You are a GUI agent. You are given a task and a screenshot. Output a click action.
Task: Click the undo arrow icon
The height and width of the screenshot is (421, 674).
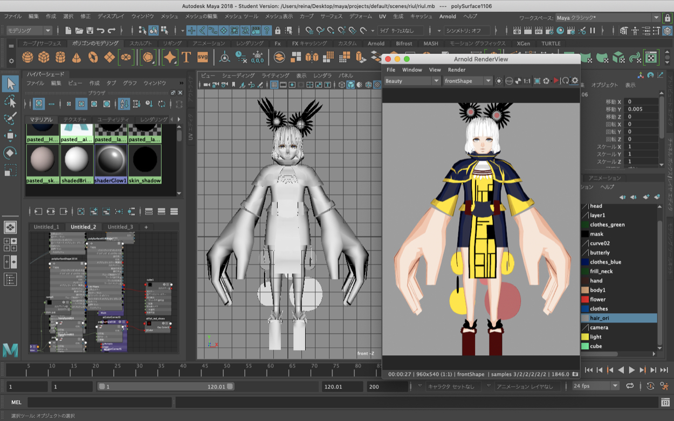101,31
